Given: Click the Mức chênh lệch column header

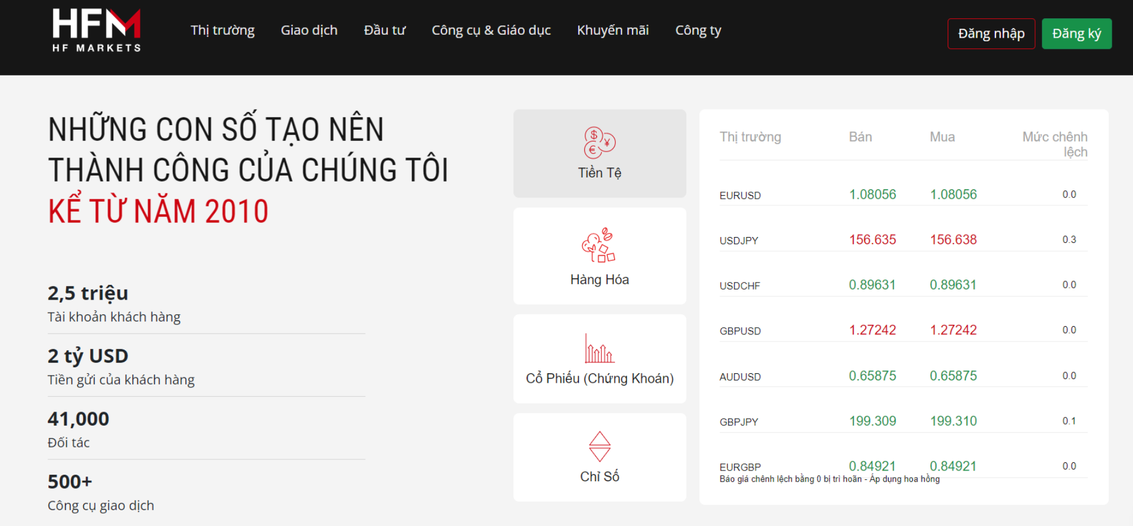Looking at the screenshot, I should point(1055,144).
